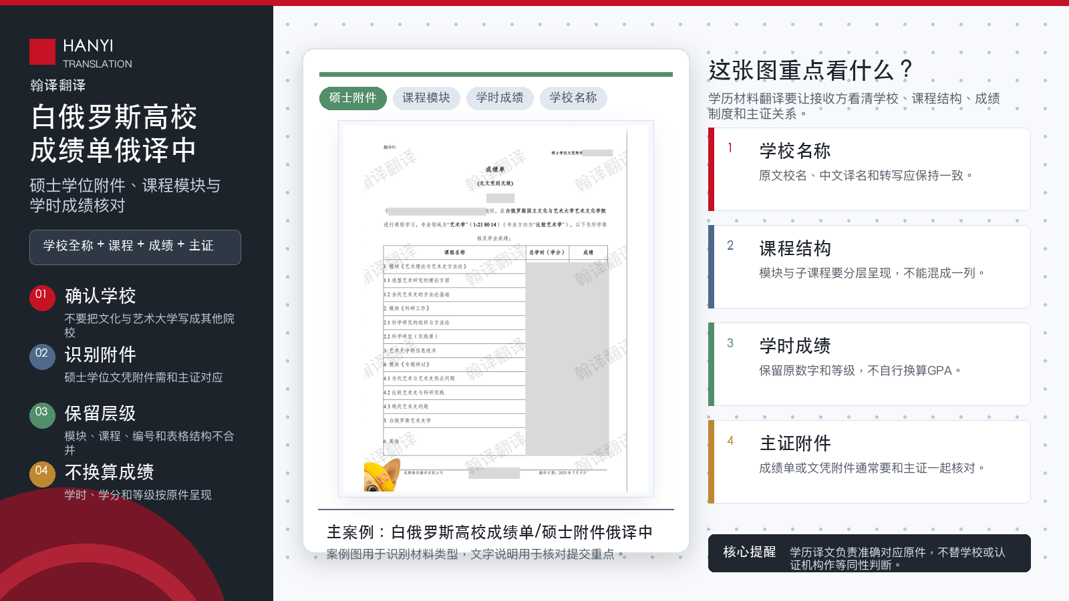Switch to the 学时成绩 pill tab
The height and width of the screenshot is (601, 1069).
click(500, 98)
